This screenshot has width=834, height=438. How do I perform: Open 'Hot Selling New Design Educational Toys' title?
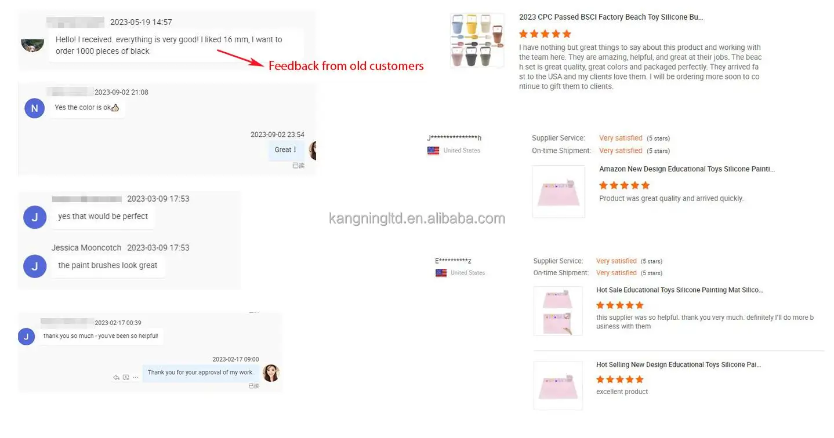coord(679,365)
